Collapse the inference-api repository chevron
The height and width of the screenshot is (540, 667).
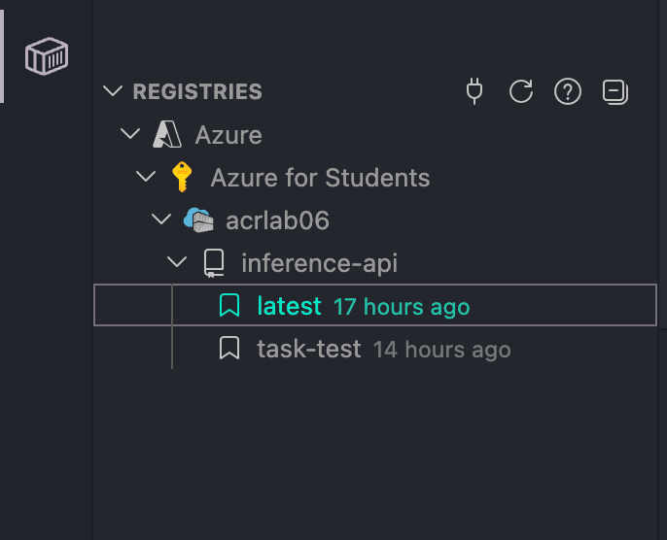tap(177, 261)
